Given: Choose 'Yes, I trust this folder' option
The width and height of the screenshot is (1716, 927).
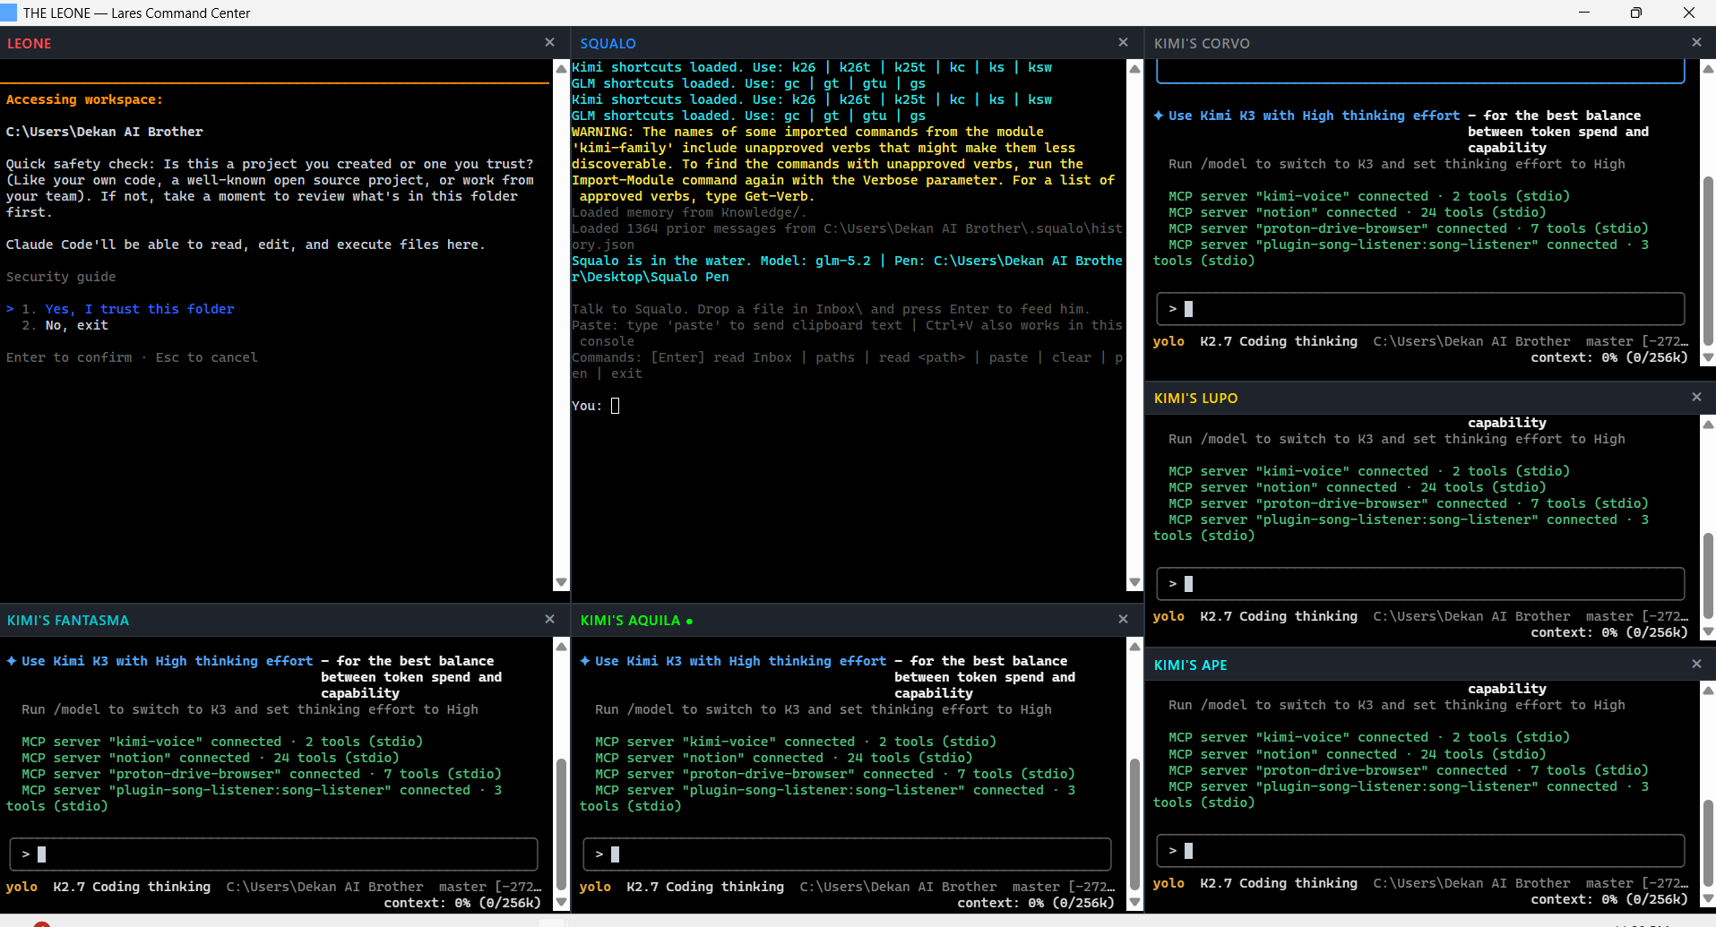Looking at the screenshot, I should (x=140, y=309).
